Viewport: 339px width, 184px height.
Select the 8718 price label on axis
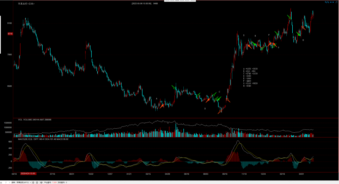(x=10, y=34)
